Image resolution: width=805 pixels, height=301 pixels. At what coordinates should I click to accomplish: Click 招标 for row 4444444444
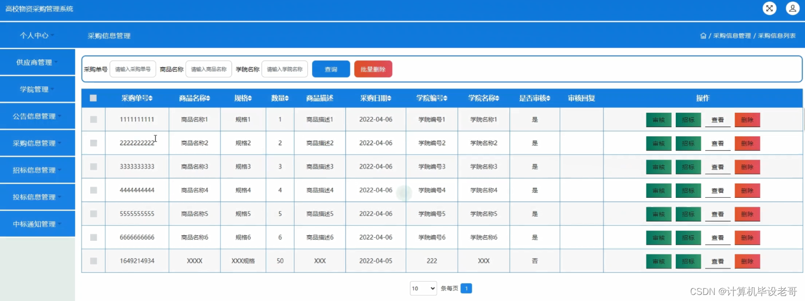click(688, 191)
